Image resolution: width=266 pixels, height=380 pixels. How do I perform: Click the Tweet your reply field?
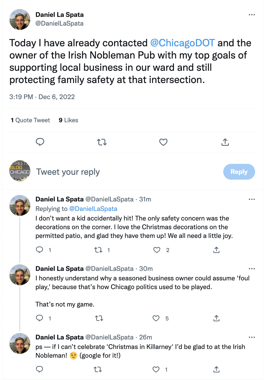tap(68, 172)
